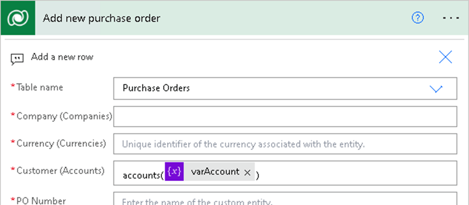Close the Add a new row panel

[x=445, y=57]
